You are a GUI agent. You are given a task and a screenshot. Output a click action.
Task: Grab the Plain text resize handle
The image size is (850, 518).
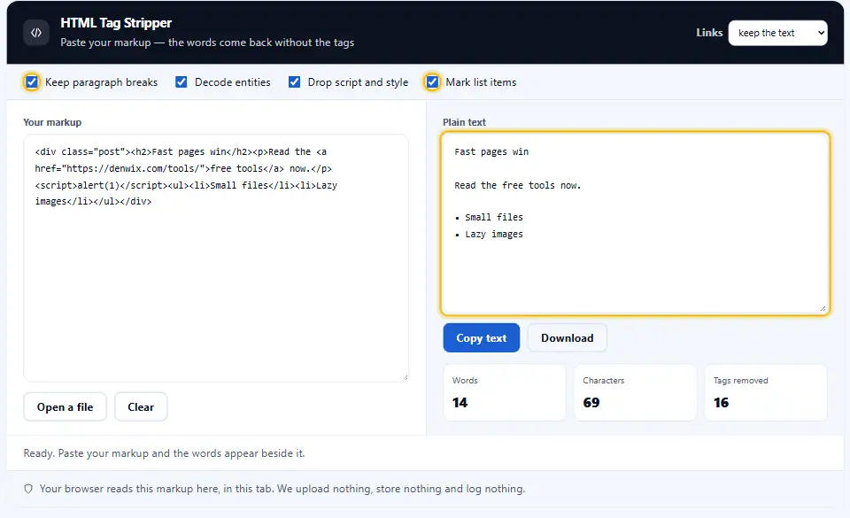823,308
